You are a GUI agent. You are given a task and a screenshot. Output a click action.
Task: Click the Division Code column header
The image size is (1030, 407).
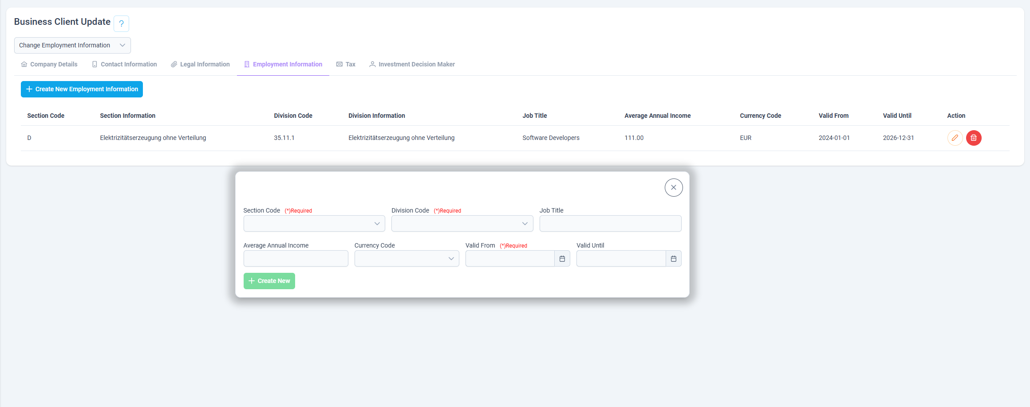pyautogui.click(x=293, y=116)
